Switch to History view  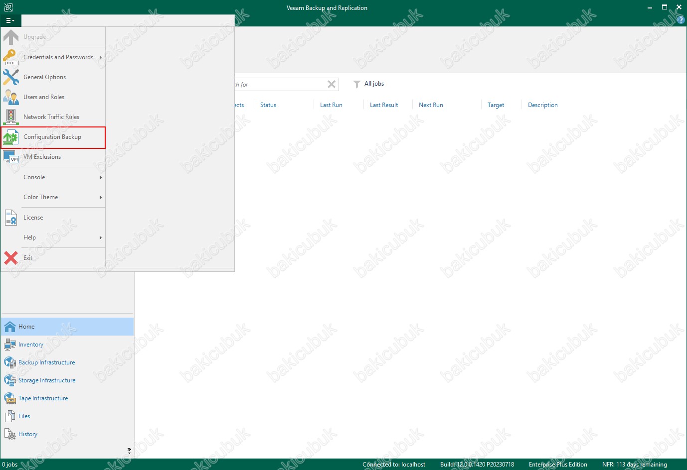tap(67, 434)
